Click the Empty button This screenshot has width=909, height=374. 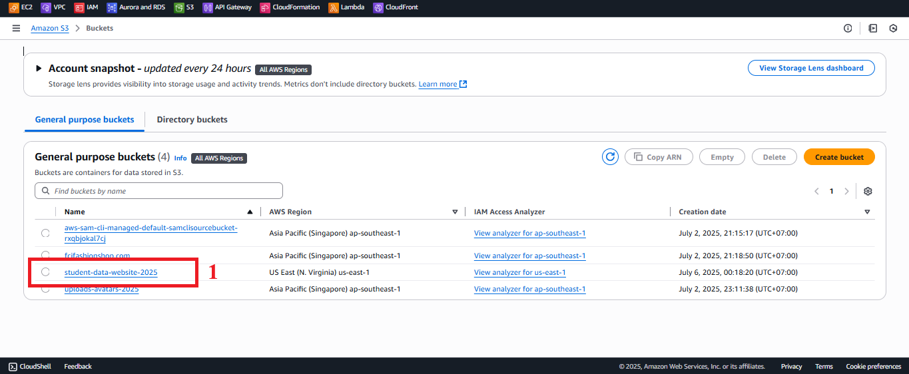[x=722, y=157]
